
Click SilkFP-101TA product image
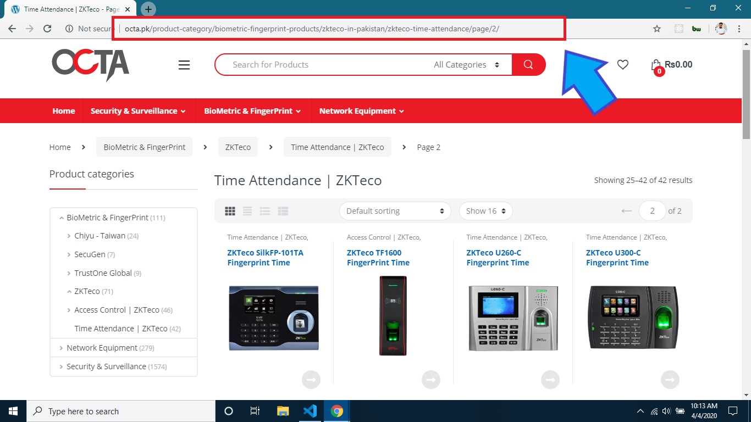pos(274,319)
